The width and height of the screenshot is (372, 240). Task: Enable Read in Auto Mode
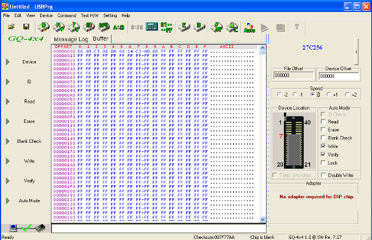pyautogui.click(x=323, y=122)
